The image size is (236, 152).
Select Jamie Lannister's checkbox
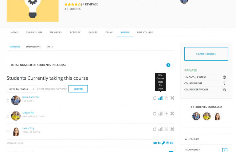tap(8, 101)
